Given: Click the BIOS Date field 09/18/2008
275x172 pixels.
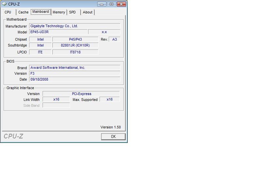Looking at the screenshot, I should [75, 79].
